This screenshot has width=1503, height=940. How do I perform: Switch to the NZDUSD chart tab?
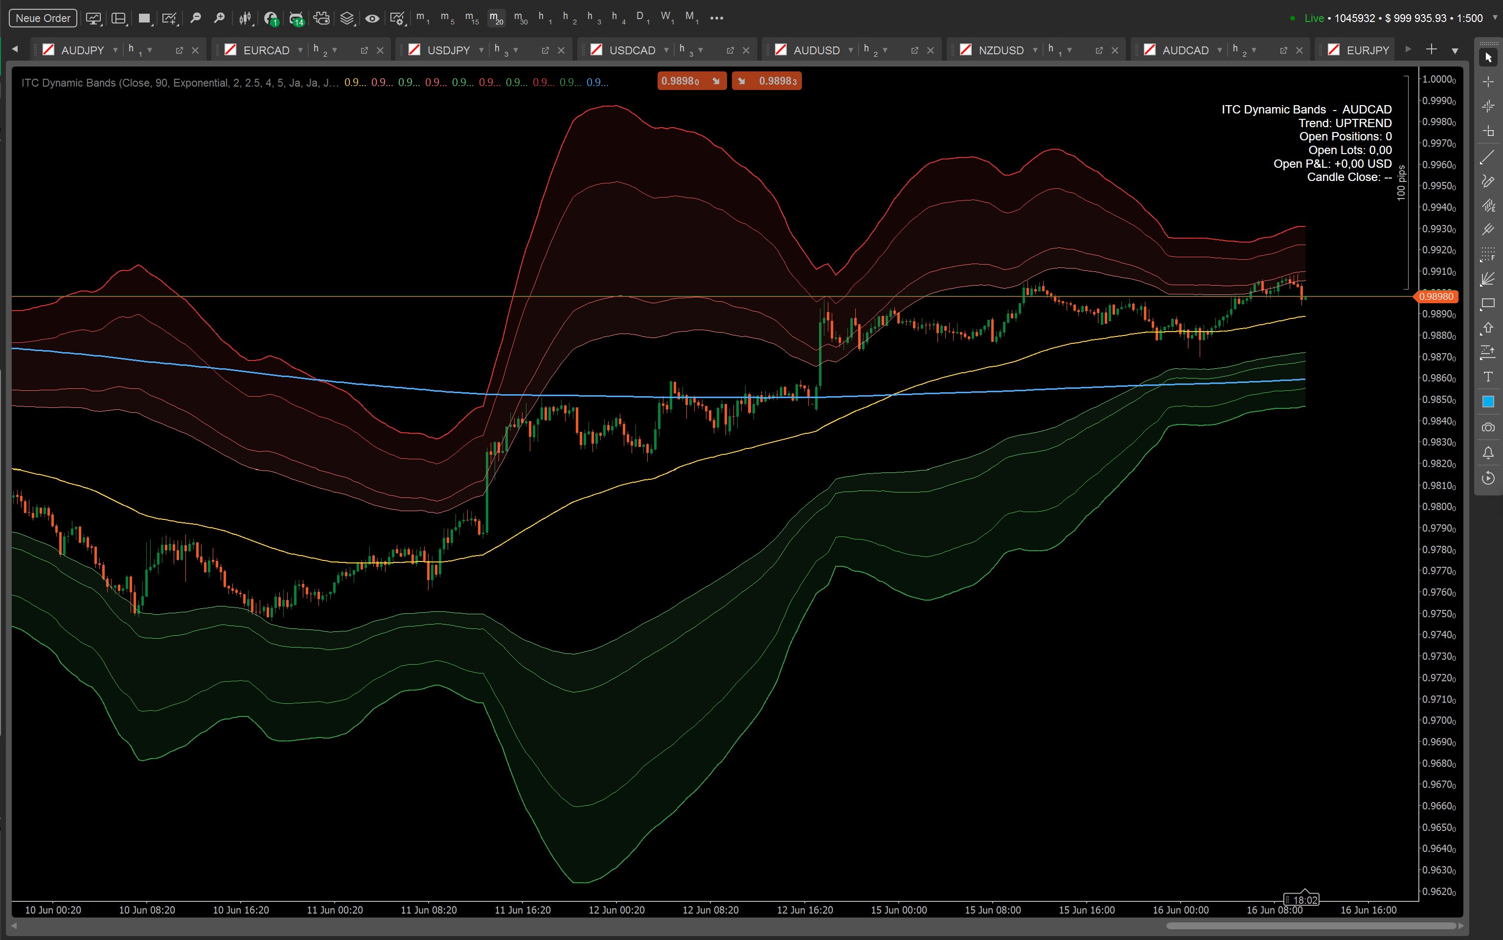pyautogui.click(x=1001, y=50)
